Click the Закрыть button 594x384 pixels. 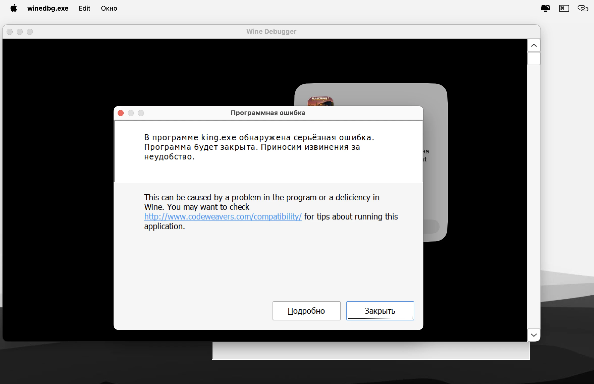[380, 311]
